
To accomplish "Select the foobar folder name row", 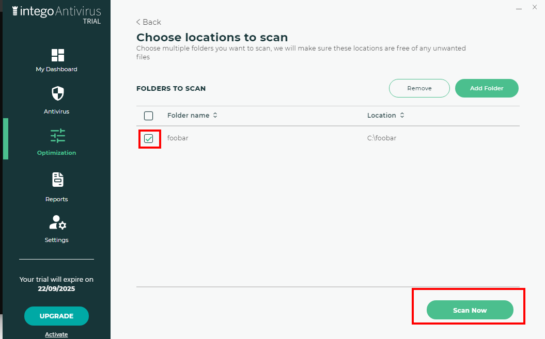I will (x=177, y=138).
